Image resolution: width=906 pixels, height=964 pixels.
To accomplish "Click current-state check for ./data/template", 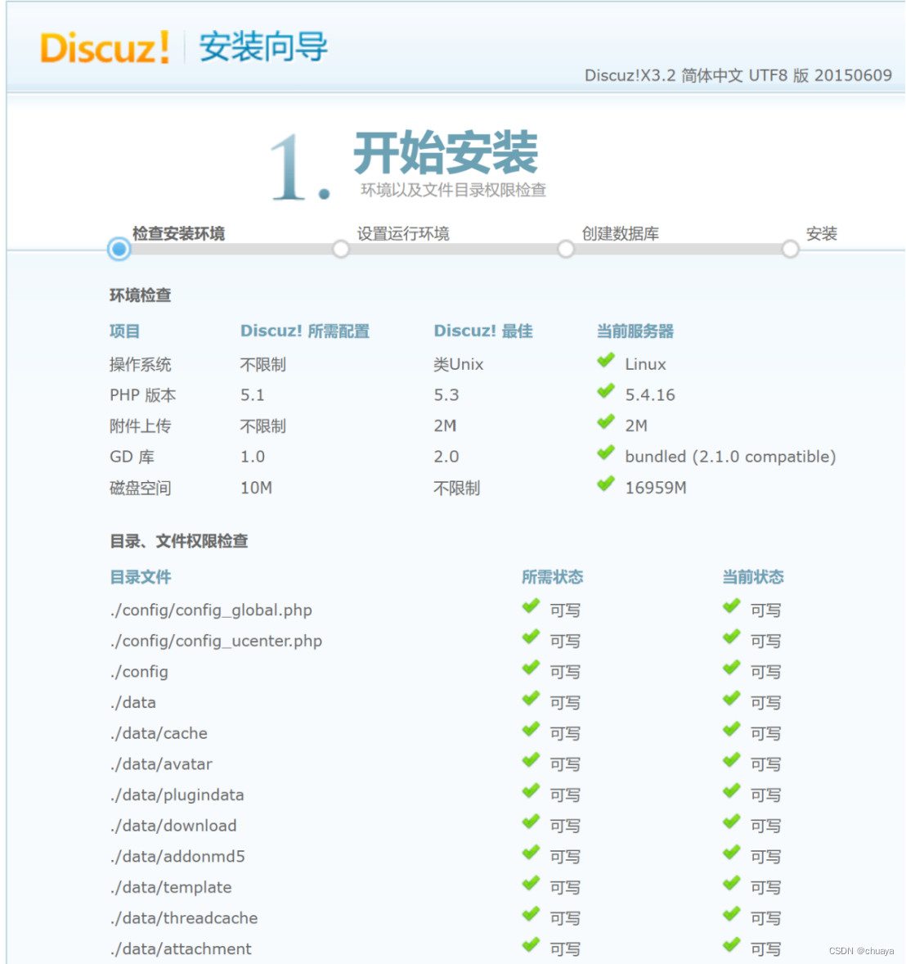I will pos(732,884).
